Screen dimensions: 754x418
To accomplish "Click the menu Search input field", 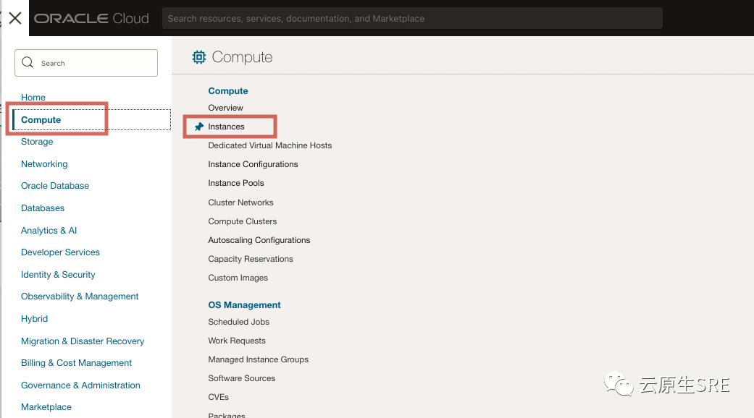I will [86, 63].
